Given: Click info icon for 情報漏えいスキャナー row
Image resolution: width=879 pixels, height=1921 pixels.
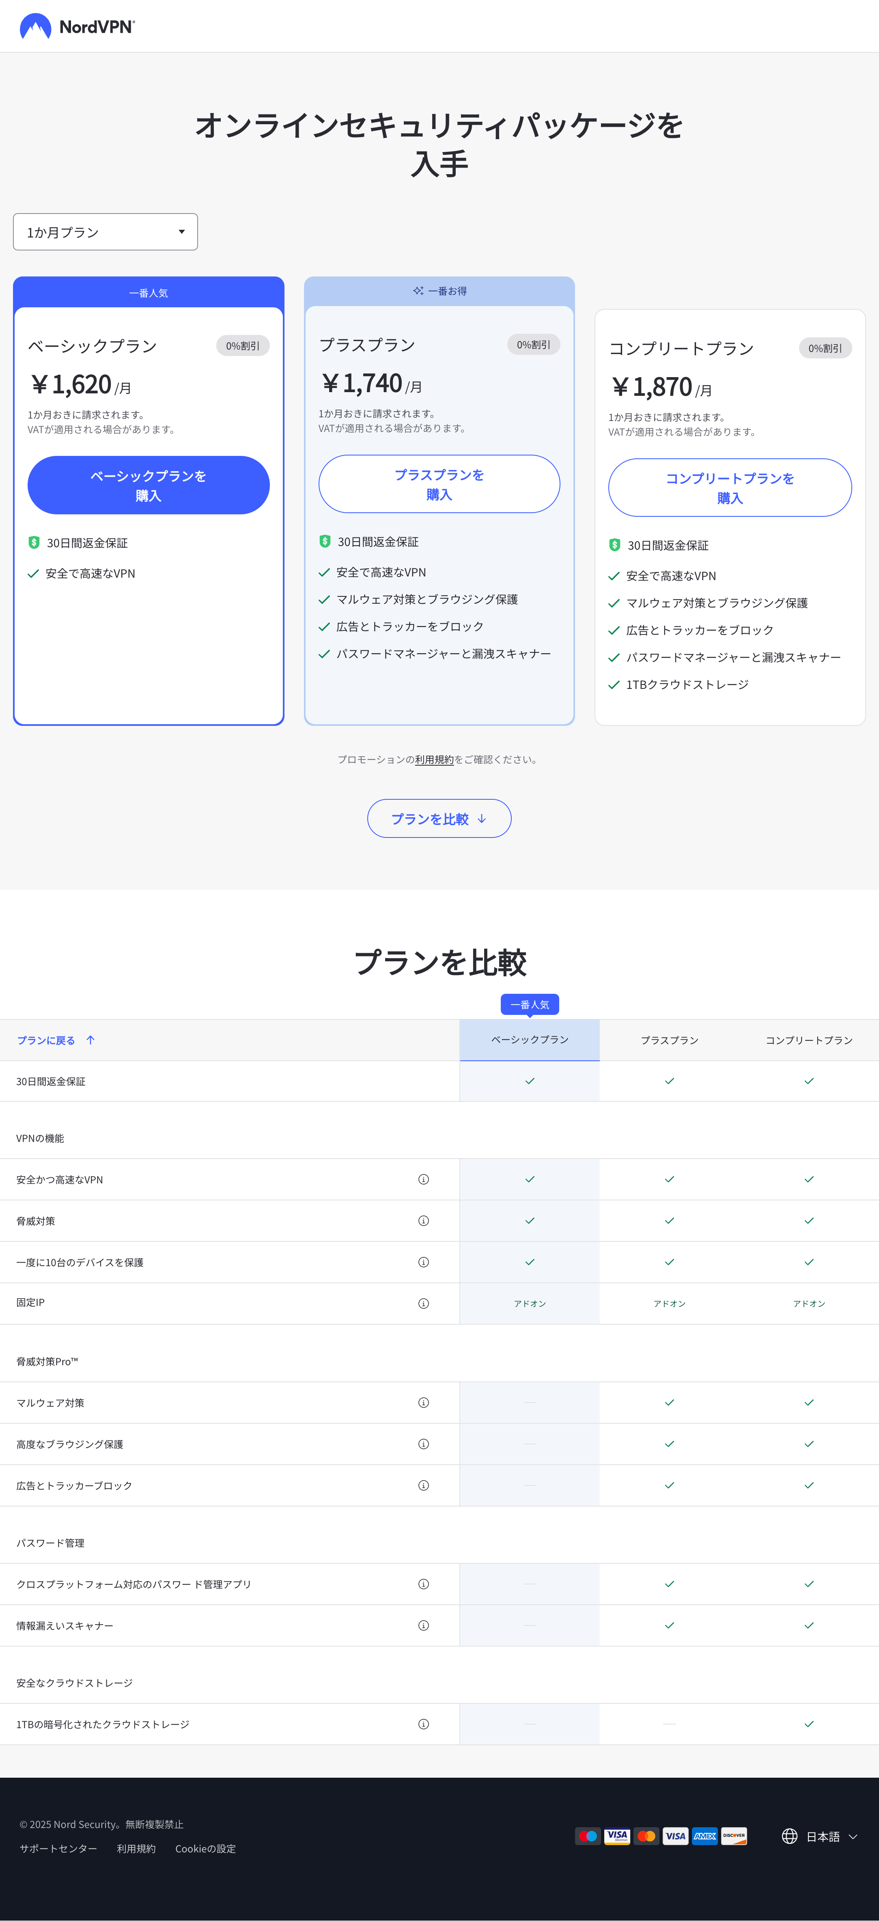Looking at the screenshot, I should tap(424, 1626).
